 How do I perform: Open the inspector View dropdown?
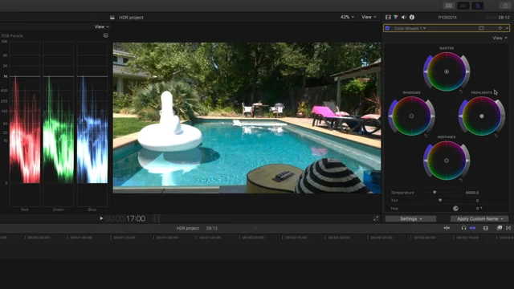tap(500, 38)
